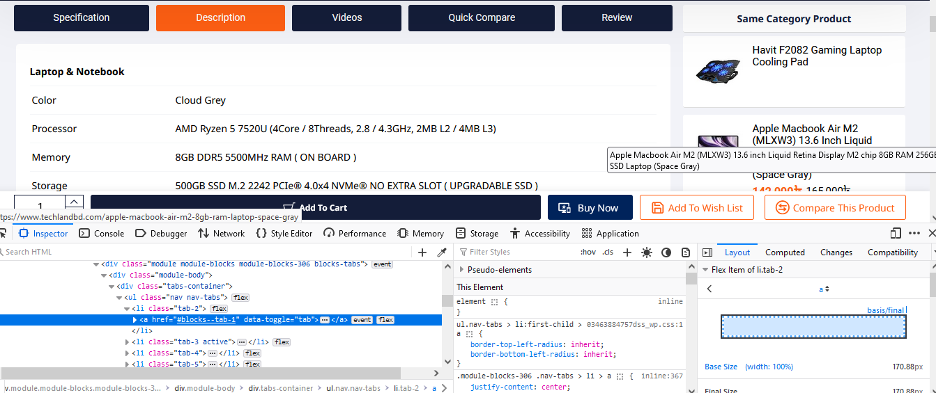This screenshot has width=936, height=393.
Task: Toggle the three-pane inspector sidebar icon
Action: click(707, 252)
